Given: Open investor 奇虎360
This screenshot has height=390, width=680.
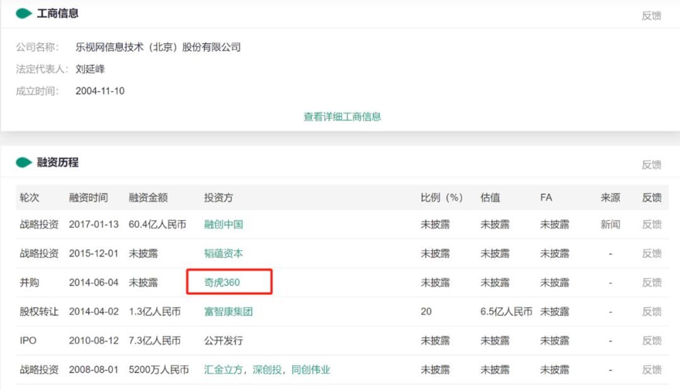Looking at the screenshot, I should pyautogui.click(x=222, y=283).
